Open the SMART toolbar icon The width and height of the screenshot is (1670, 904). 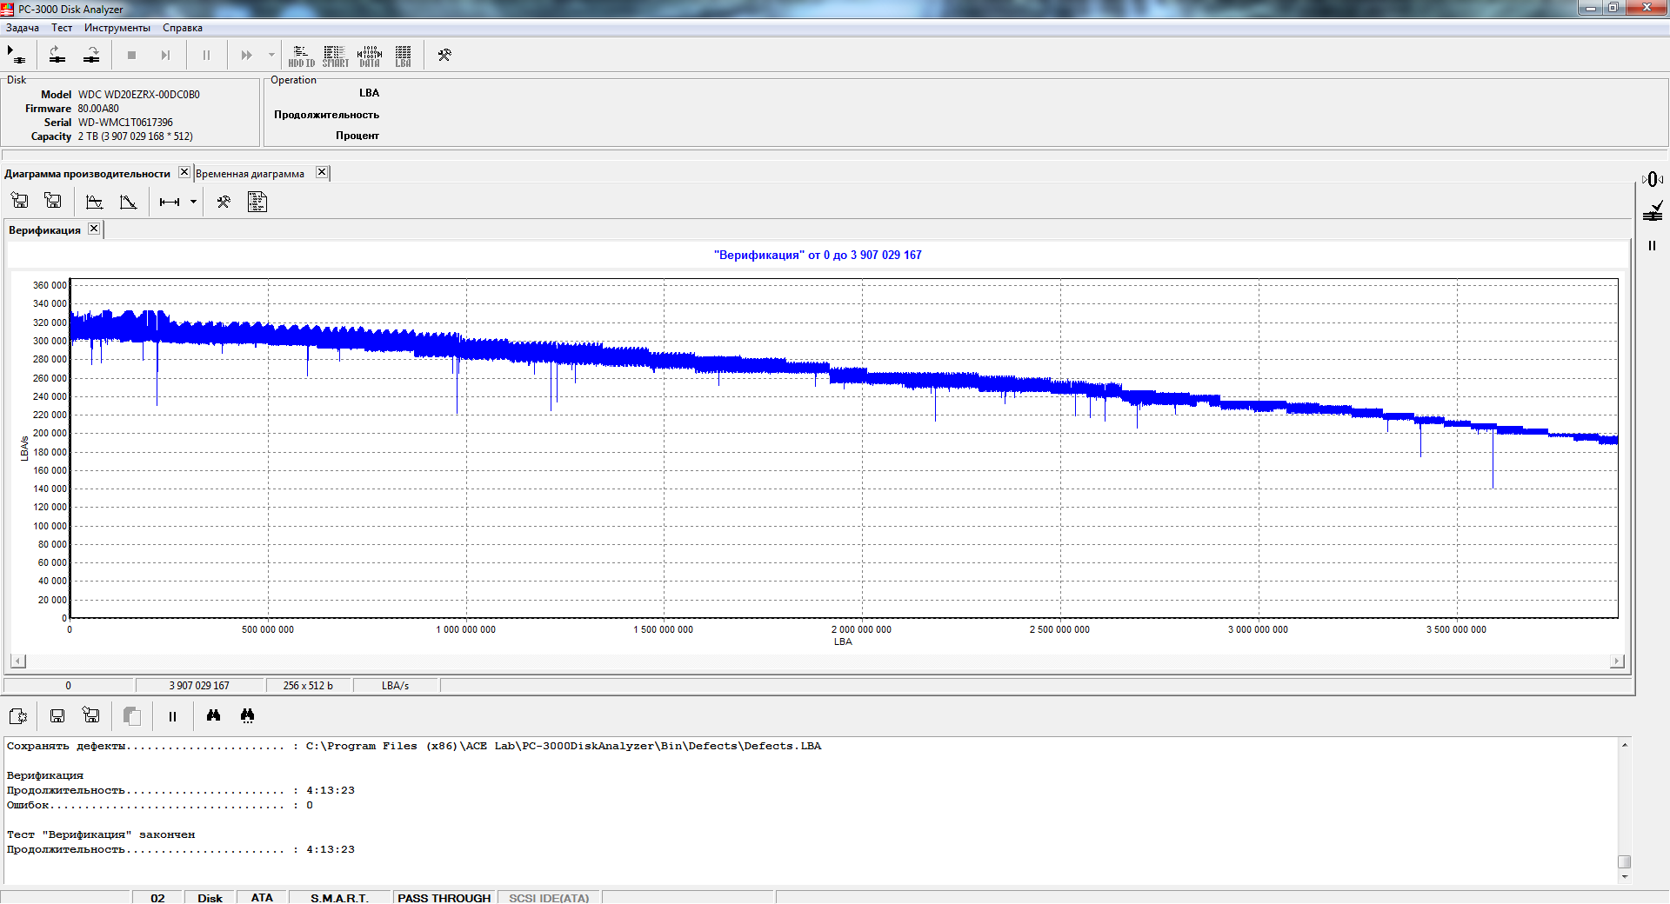tap(335, 56)
